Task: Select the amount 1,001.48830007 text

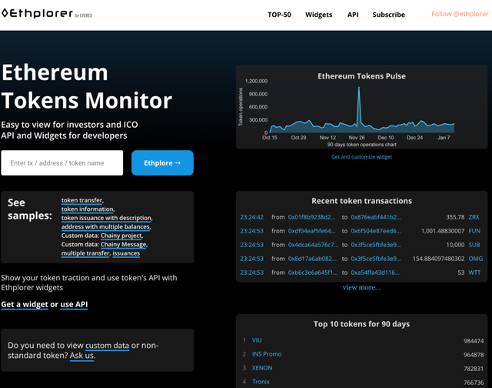Action: click(x=443, y=231)
